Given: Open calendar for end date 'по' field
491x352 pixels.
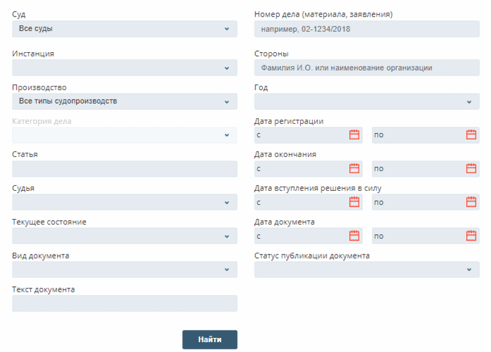Looking at the screenshot, I should (471, 169).
